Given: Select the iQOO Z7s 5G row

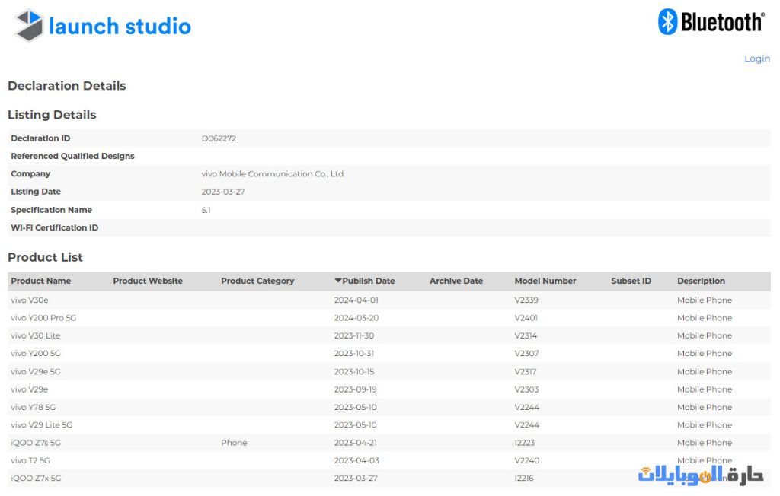Looking at the screenshot, I should pyautogui.click(x=36, y=443).
